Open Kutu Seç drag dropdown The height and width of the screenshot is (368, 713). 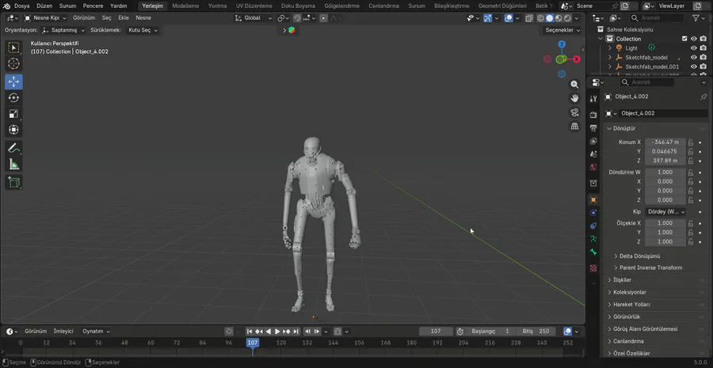142,30
